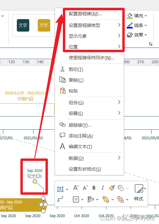Expand the 效果 effects dropdown
The image size is (159, 224).
[x=137, y=35]
